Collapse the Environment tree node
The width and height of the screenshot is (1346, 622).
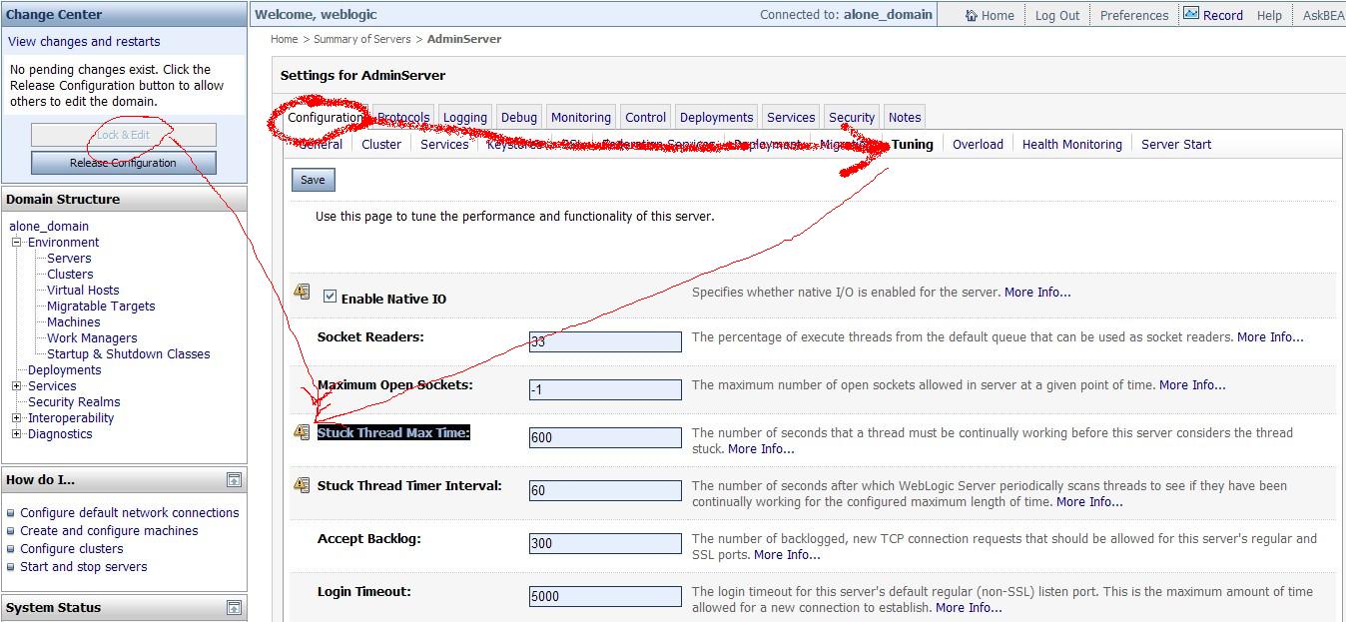click(17, 243)
